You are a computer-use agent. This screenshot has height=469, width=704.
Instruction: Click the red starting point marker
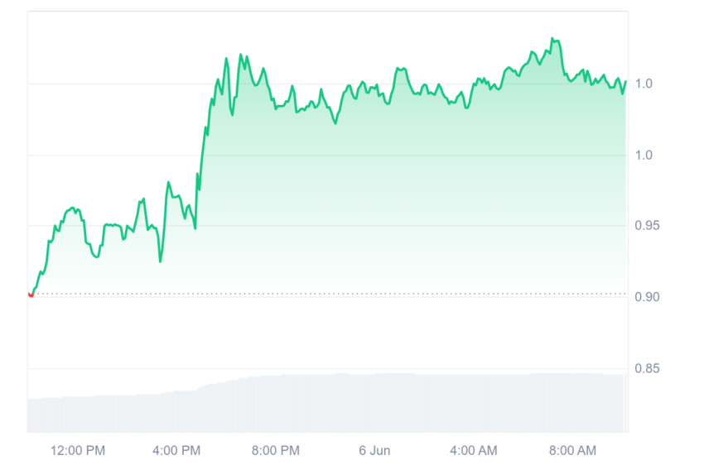[x=31, y=294]
